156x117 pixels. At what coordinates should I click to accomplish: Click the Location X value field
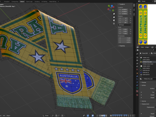pos(123,9)
